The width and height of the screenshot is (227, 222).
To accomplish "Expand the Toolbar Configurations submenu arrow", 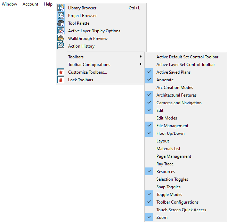I will click(140, 64).
